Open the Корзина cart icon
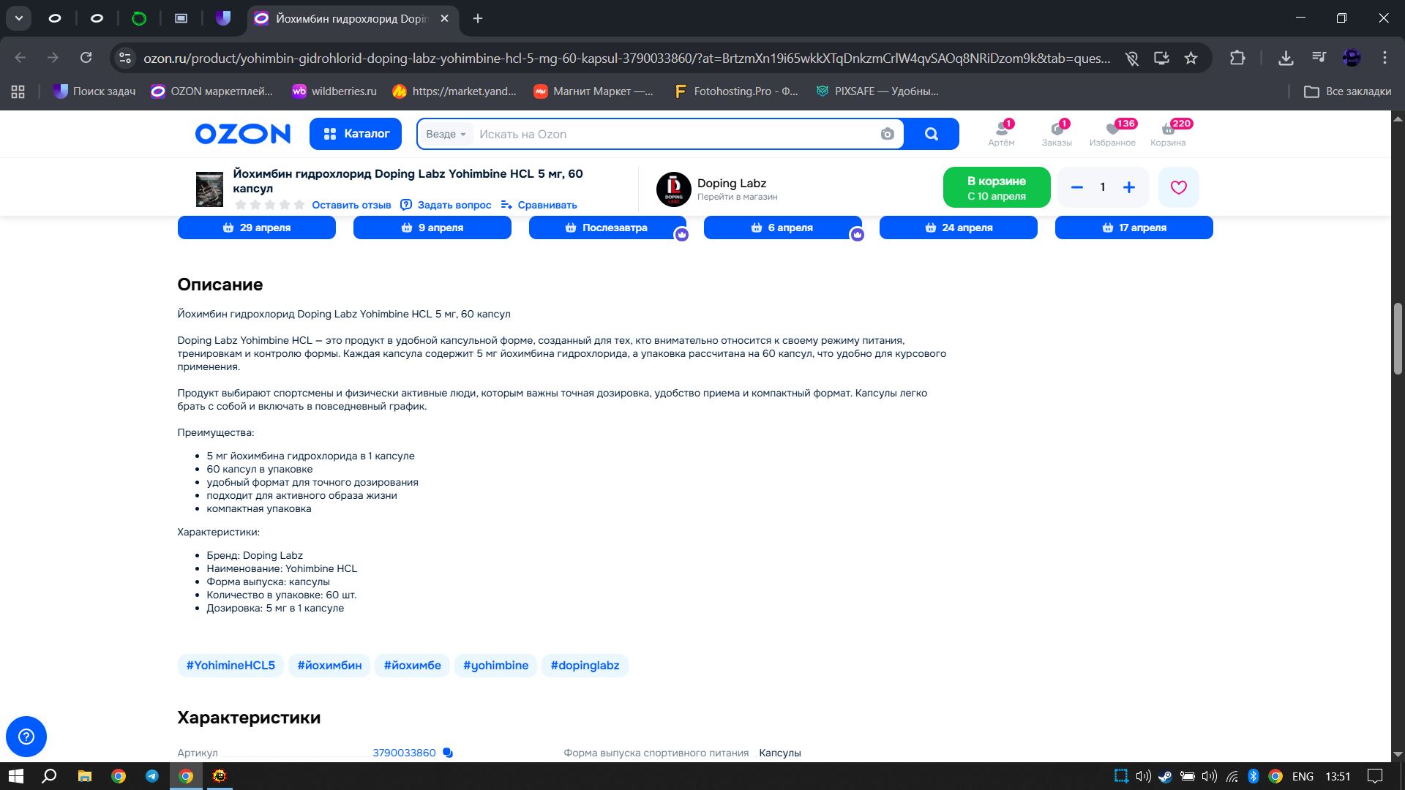 point(1168,133)
